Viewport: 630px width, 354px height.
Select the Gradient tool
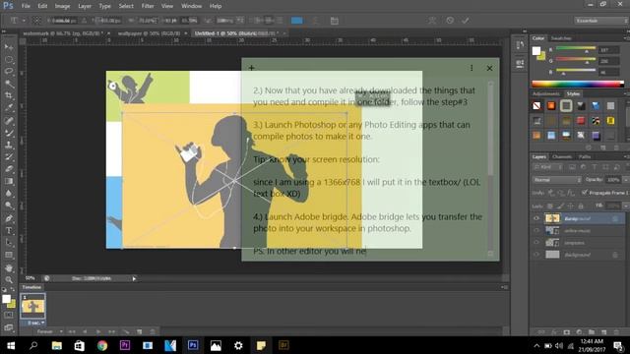(9, 181)
